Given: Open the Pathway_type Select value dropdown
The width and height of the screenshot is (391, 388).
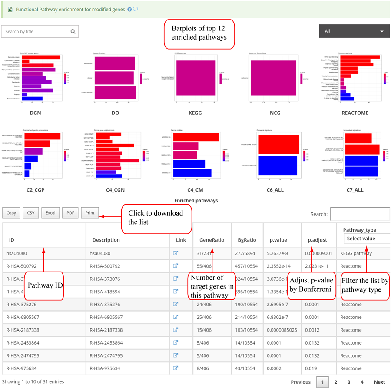Looking at the screenshot, I should click(x=366, y=239).
